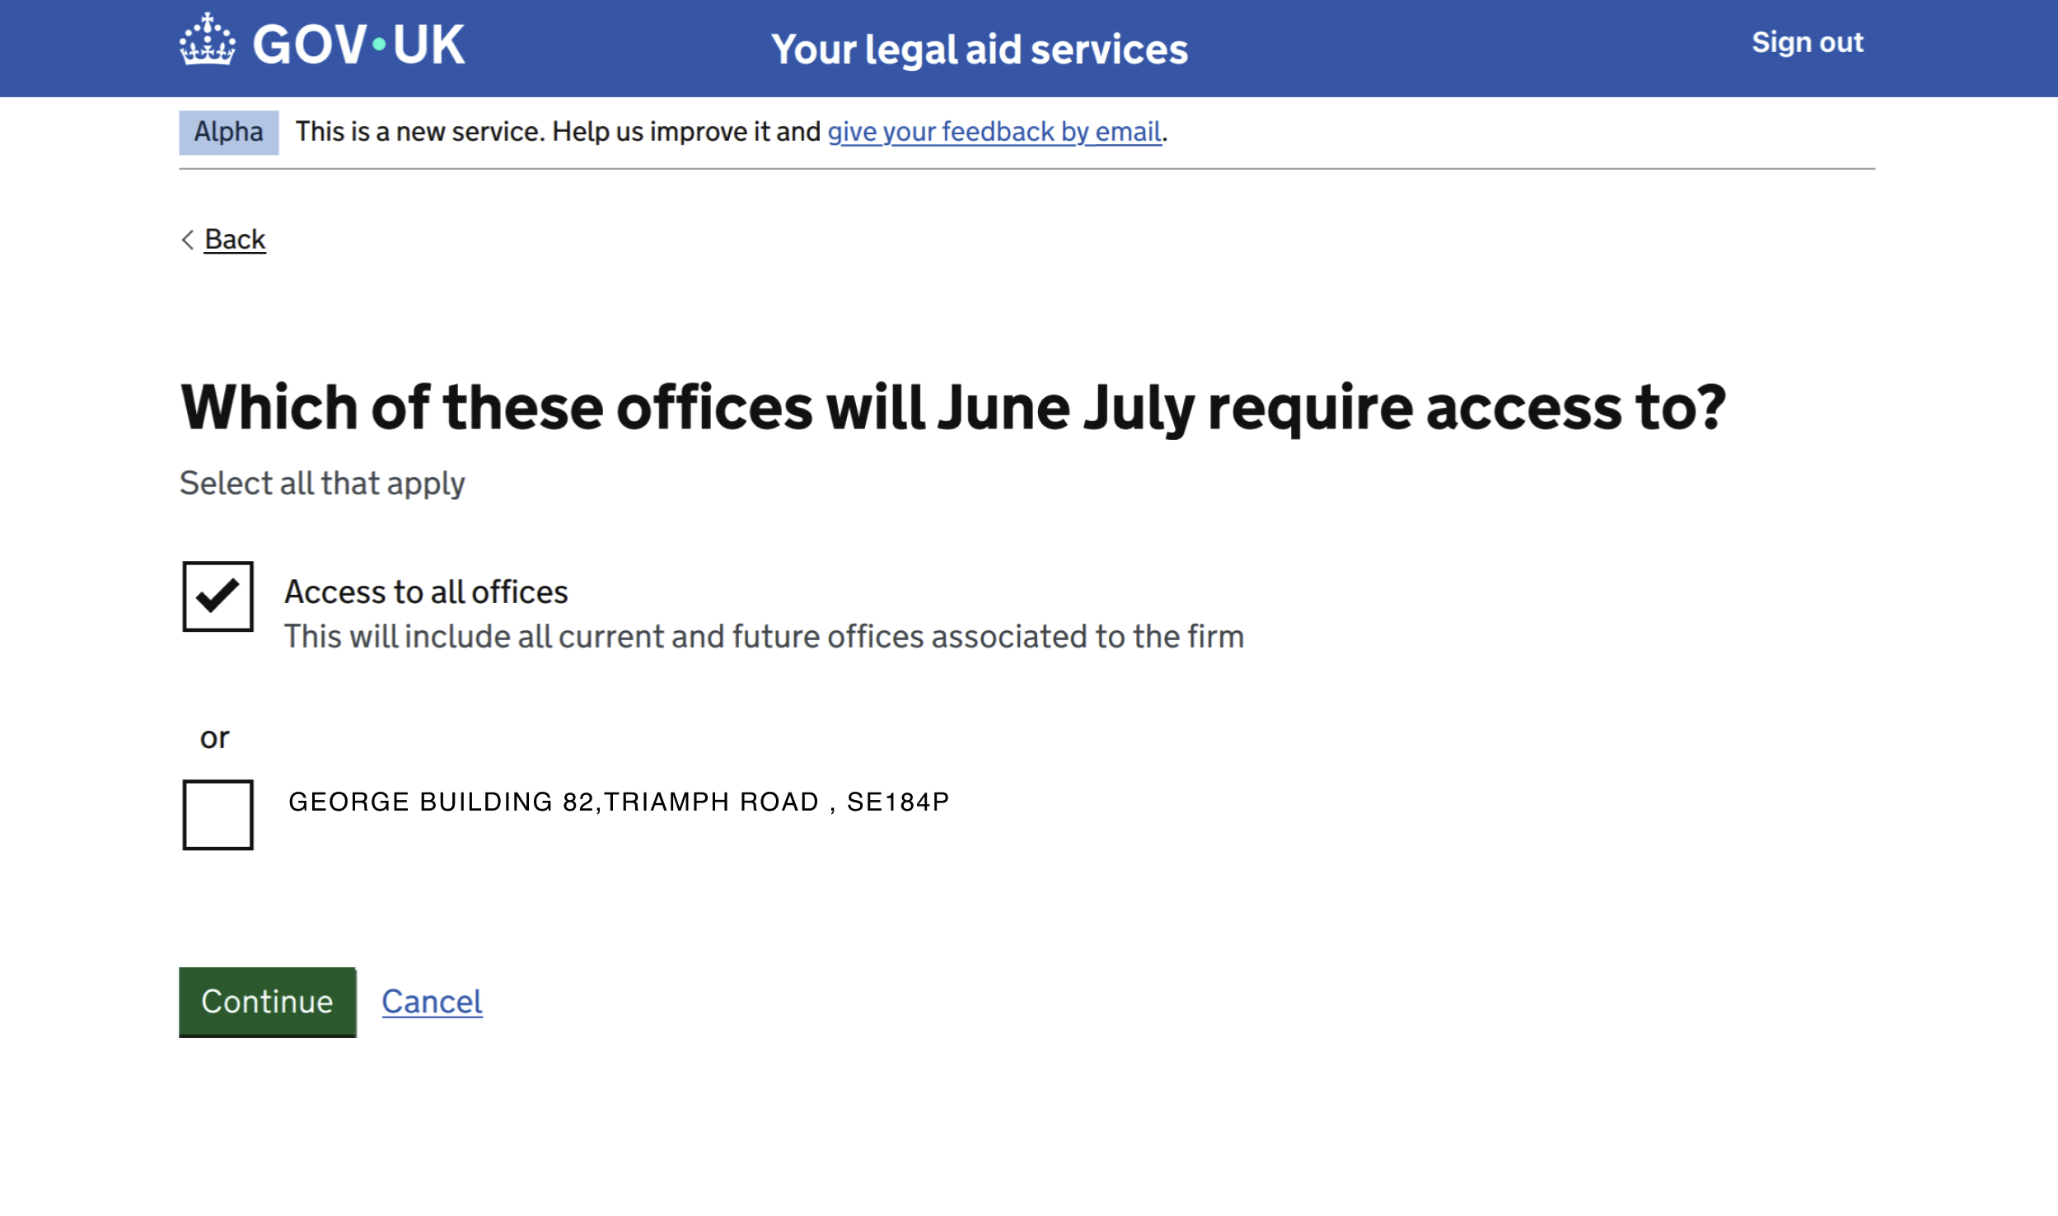The width and height of the screenshot is (2058, 1216).
Task: Click the GOV.UK wordmark in the header
Action: 358,44
